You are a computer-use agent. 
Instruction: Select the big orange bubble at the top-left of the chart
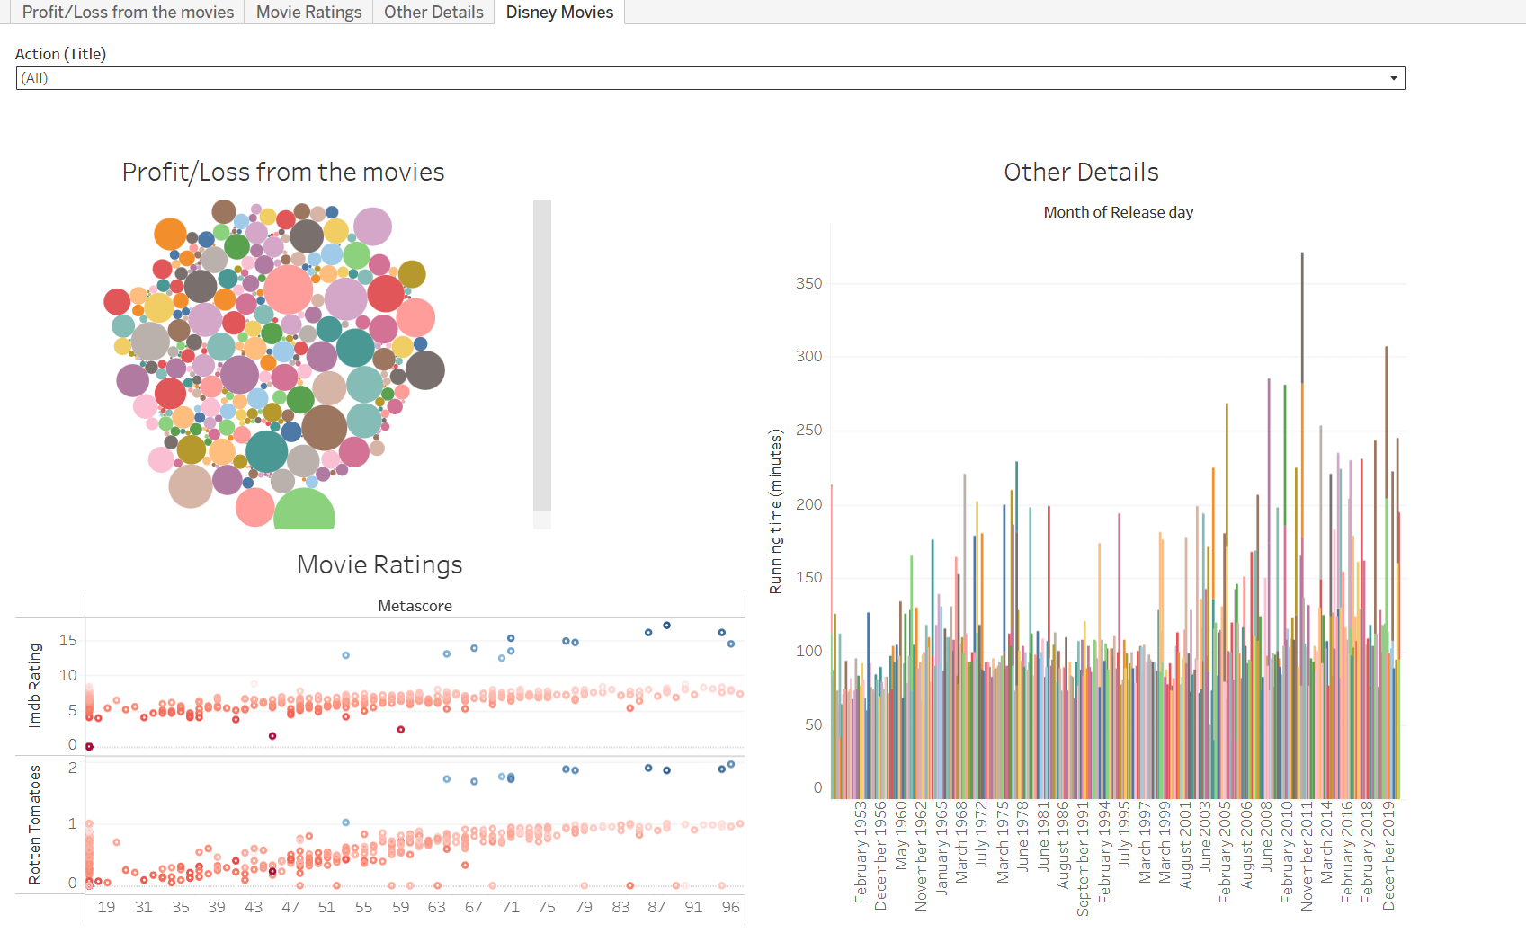170,234
